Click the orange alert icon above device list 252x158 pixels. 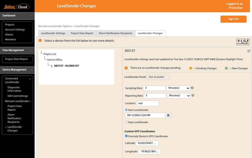(x=41, y=40)
